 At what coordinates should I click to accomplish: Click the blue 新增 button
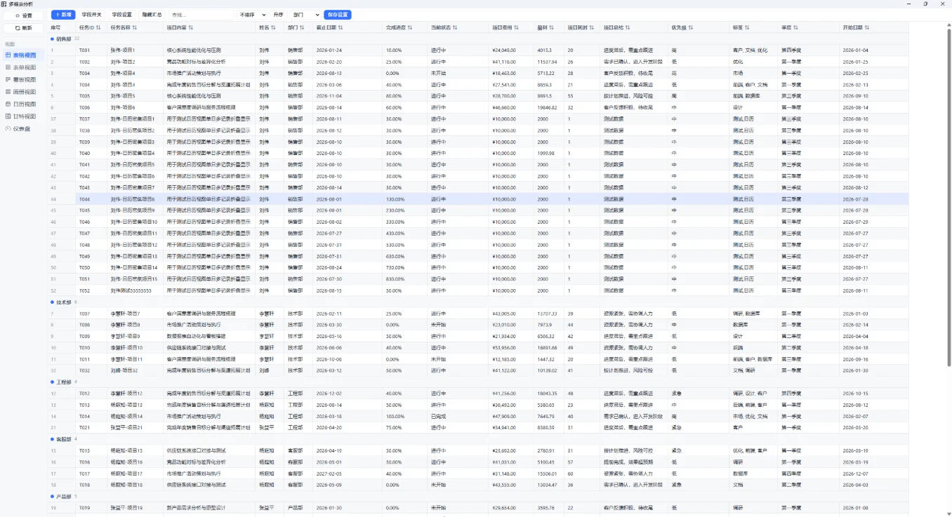coord(63,14)
